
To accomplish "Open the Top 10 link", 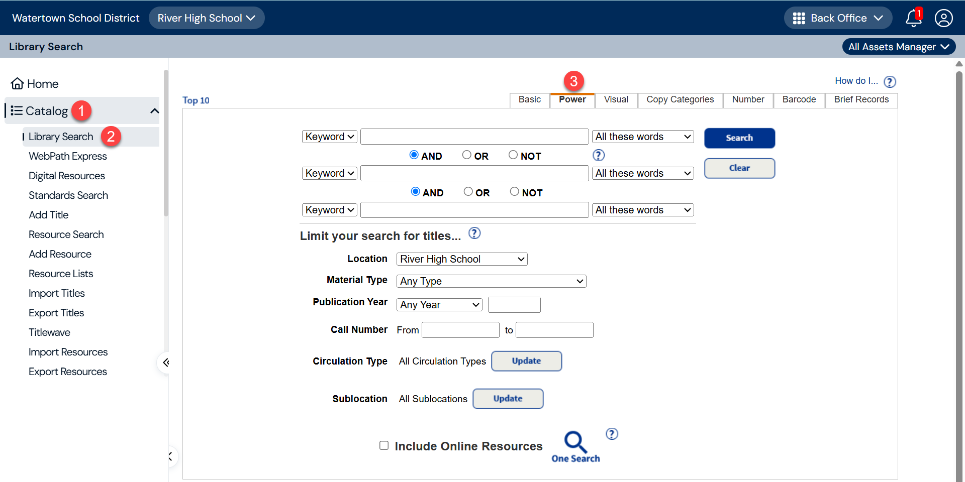I will [x=196, y=100].
